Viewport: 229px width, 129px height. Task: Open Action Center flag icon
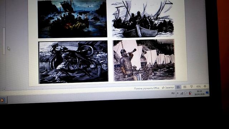click(186, 93)
